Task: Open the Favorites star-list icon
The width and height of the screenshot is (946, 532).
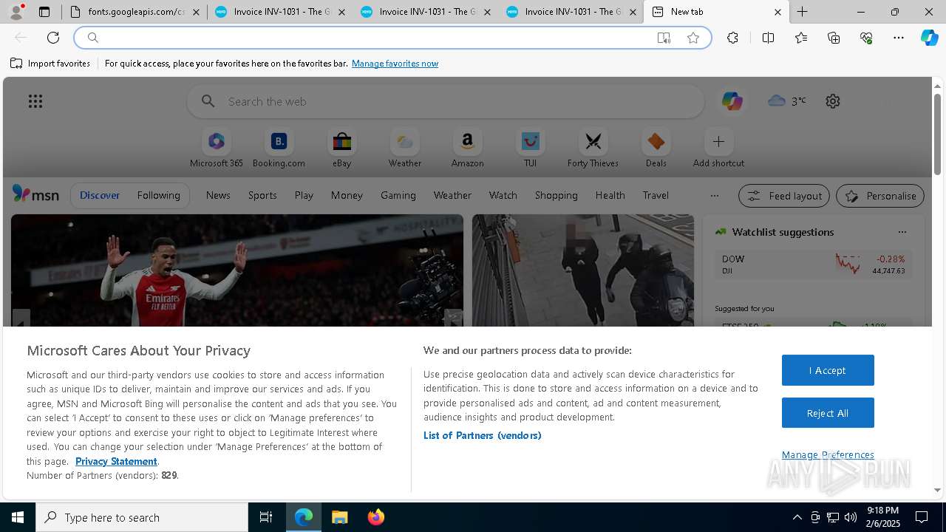Action: point(801,38)
